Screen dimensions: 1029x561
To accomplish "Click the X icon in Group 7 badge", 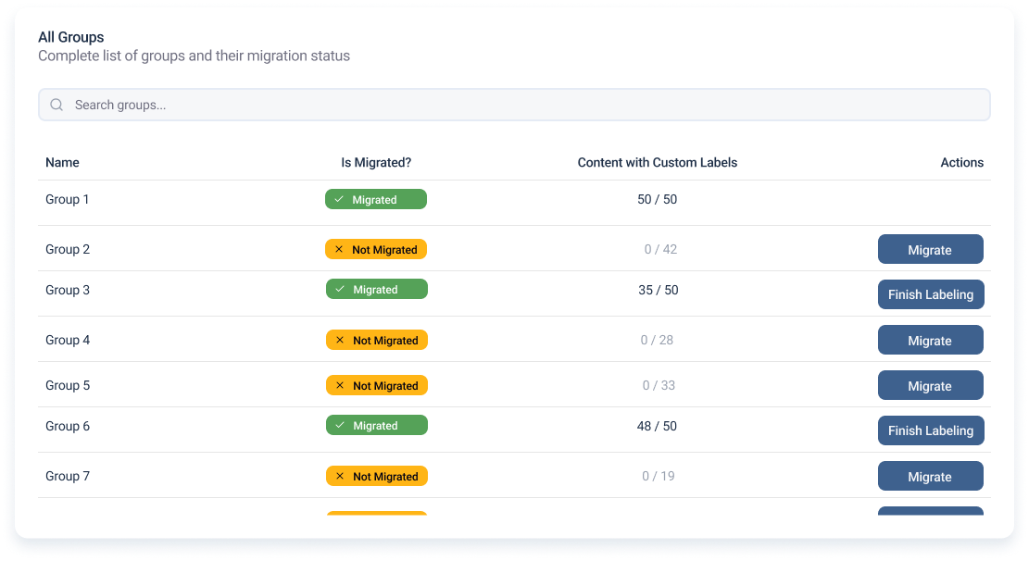I will pos(340,476).
